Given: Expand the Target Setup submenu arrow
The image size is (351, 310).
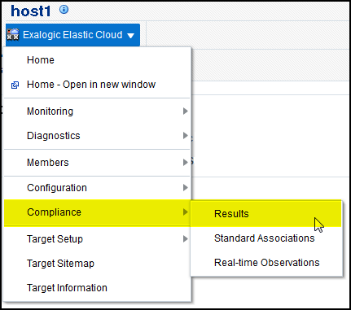Looking at the screenshot, I should (x=186, y=238).
